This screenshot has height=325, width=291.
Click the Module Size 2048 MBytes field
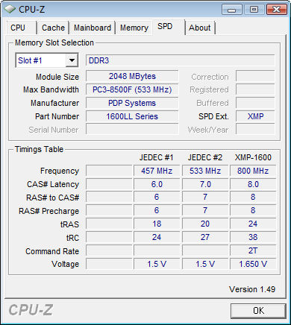coord(132,76)
